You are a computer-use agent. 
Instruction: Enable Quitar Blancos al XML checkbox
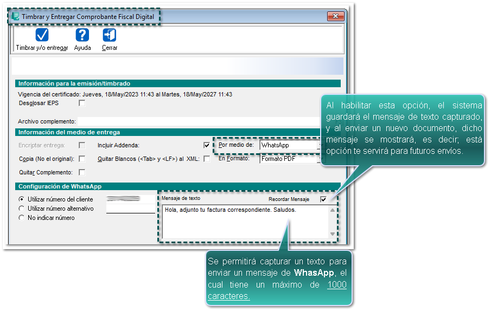point(207,159)
